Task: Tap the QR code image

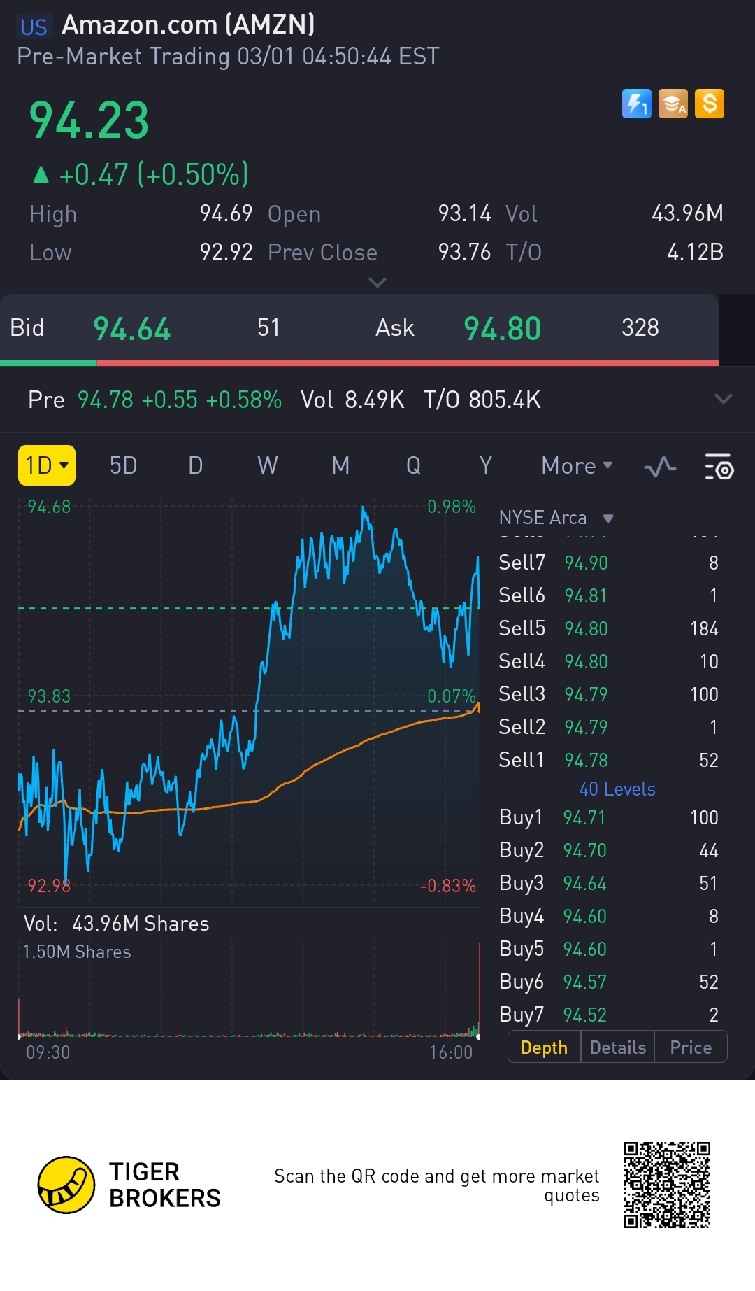Action: coord(667,1185)
